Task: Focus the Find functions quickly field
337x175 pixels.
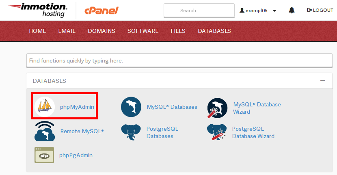Action: (179, 60)
